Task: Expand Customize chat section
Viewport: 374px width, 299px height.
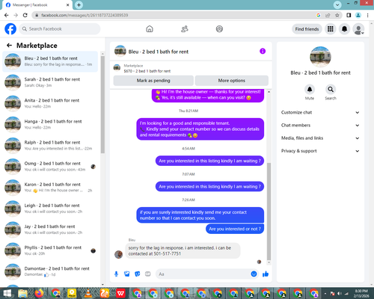Action: 320,112
